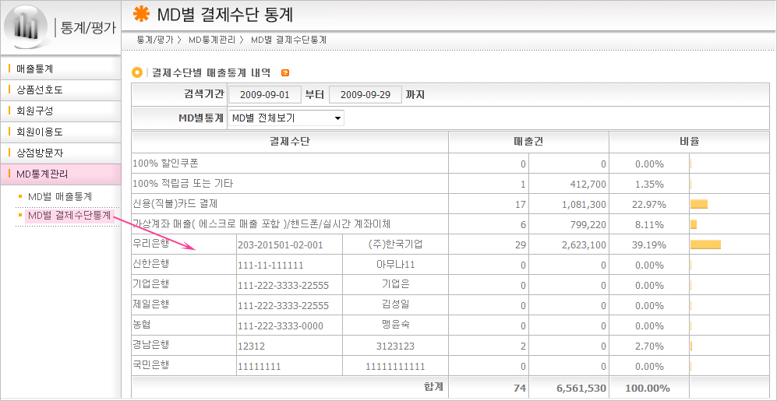The image size is (777, 401).
Task: Select the 회원구성 menu item
Action: click(x=35, y=111)
